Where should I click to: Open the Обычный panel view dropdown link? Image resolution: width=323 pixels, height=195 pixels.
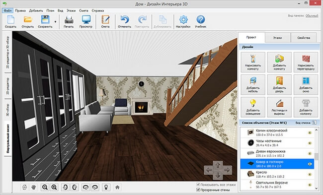point(312,16)
